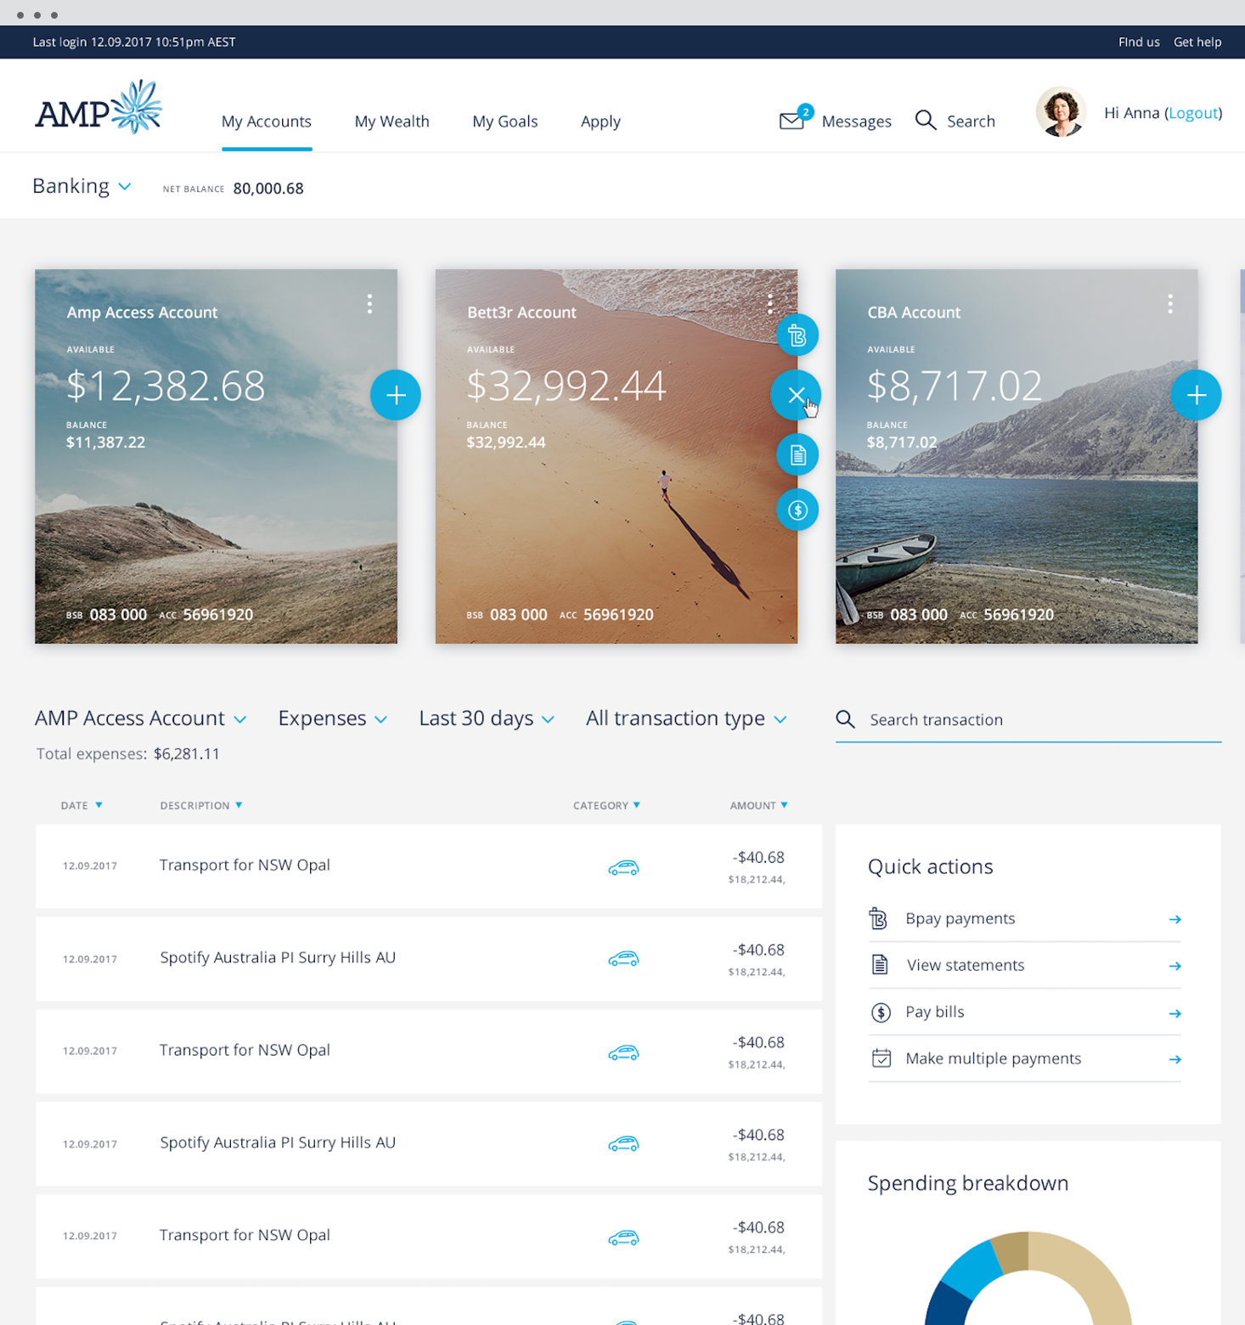Select the Bett3r Account card

(x=616, y=456)
